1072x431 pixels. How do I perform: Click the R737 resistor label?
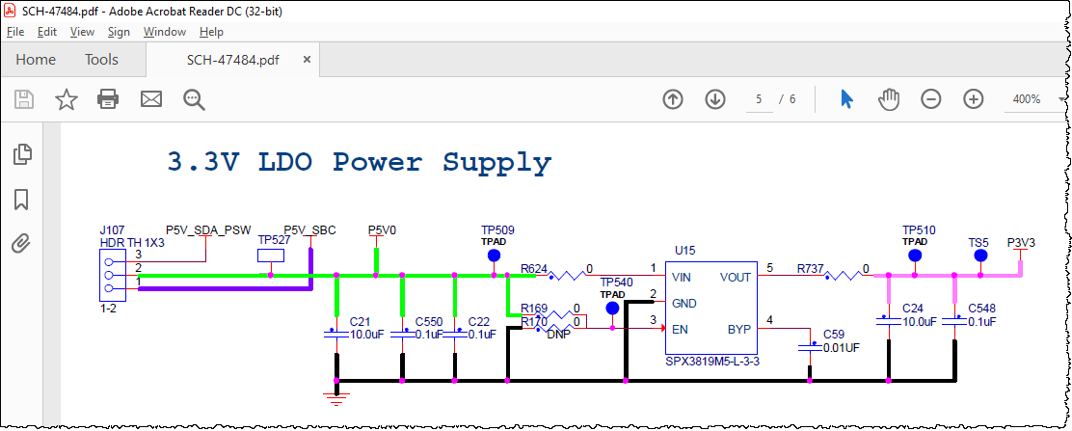810,269
